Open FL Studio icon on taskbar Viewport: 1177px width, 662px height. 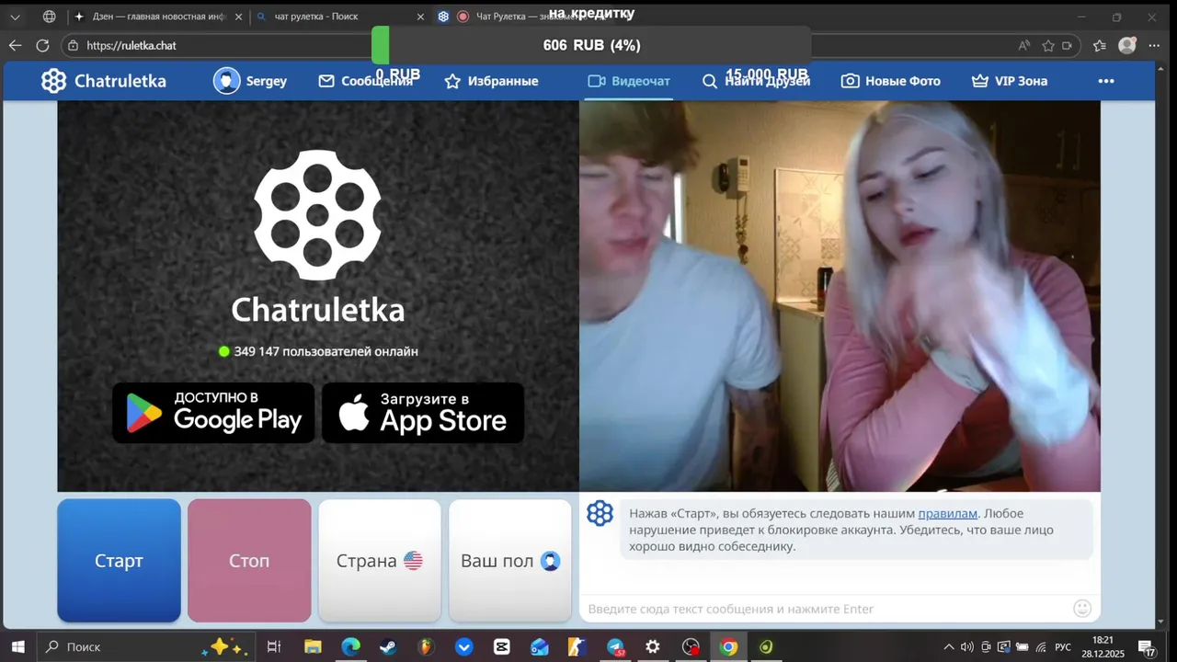pyautogui.click(x=426, y=647)
